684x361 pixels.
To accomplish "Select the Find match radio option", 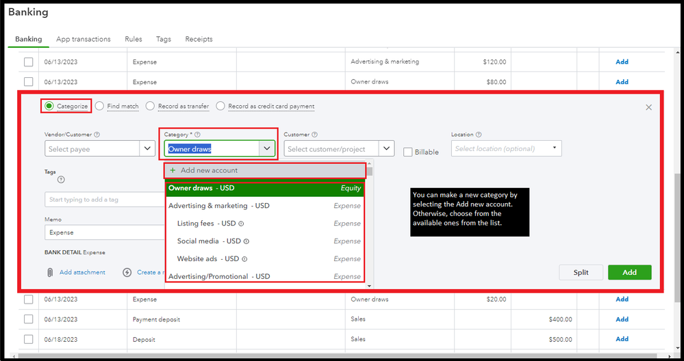I will point(99,106).
